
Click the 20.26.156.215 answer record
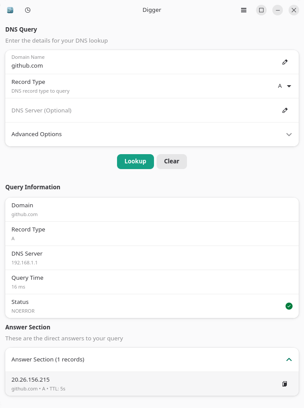coord(152,384)
